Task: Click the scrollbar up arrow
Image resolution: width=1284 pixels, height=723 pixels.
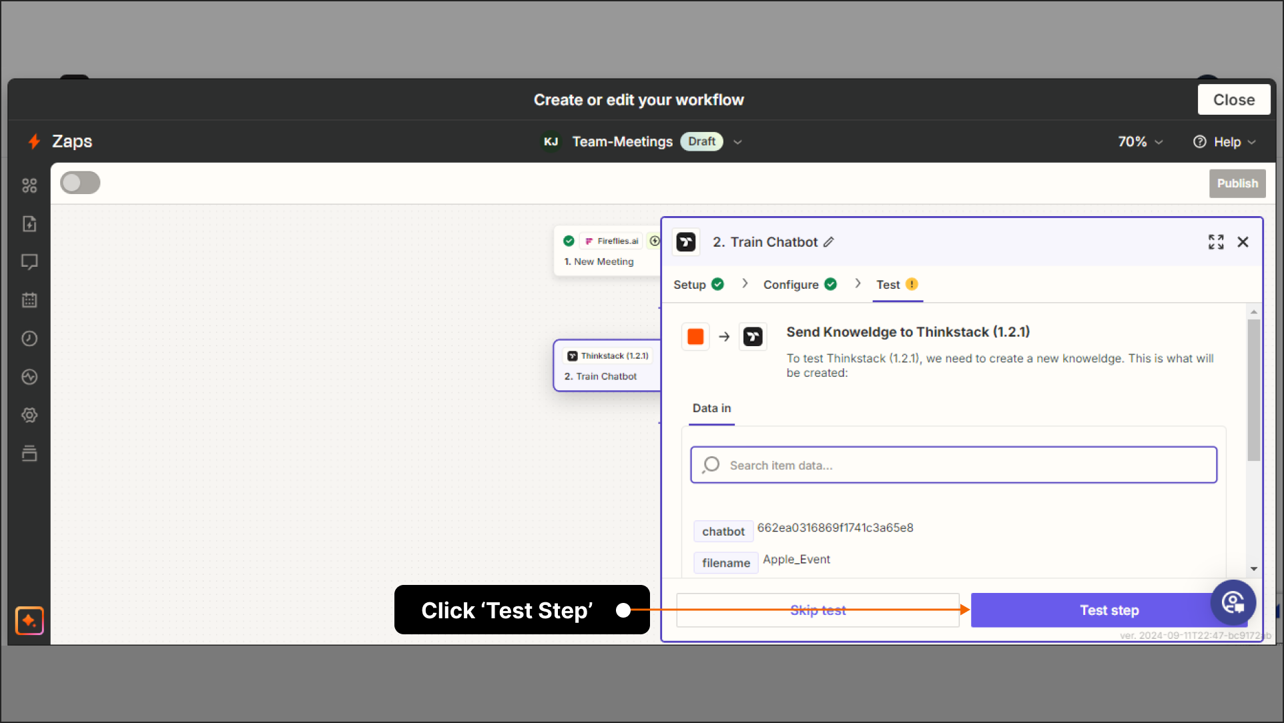Action: (1254, 312)
